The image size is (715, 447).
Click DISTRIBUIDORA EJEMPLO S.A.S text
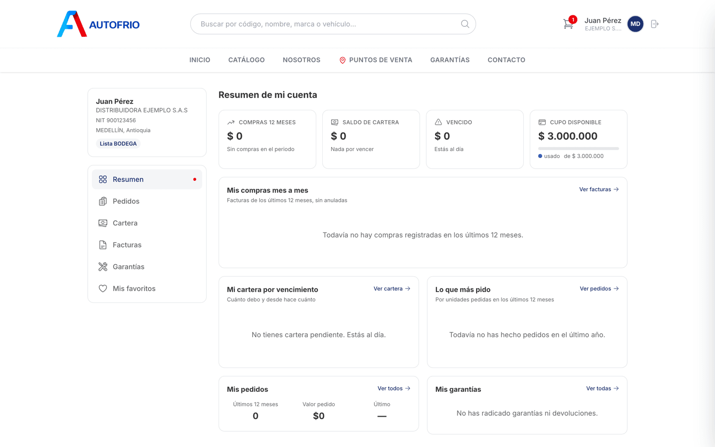pyautogui.click(x=142, y=110)
